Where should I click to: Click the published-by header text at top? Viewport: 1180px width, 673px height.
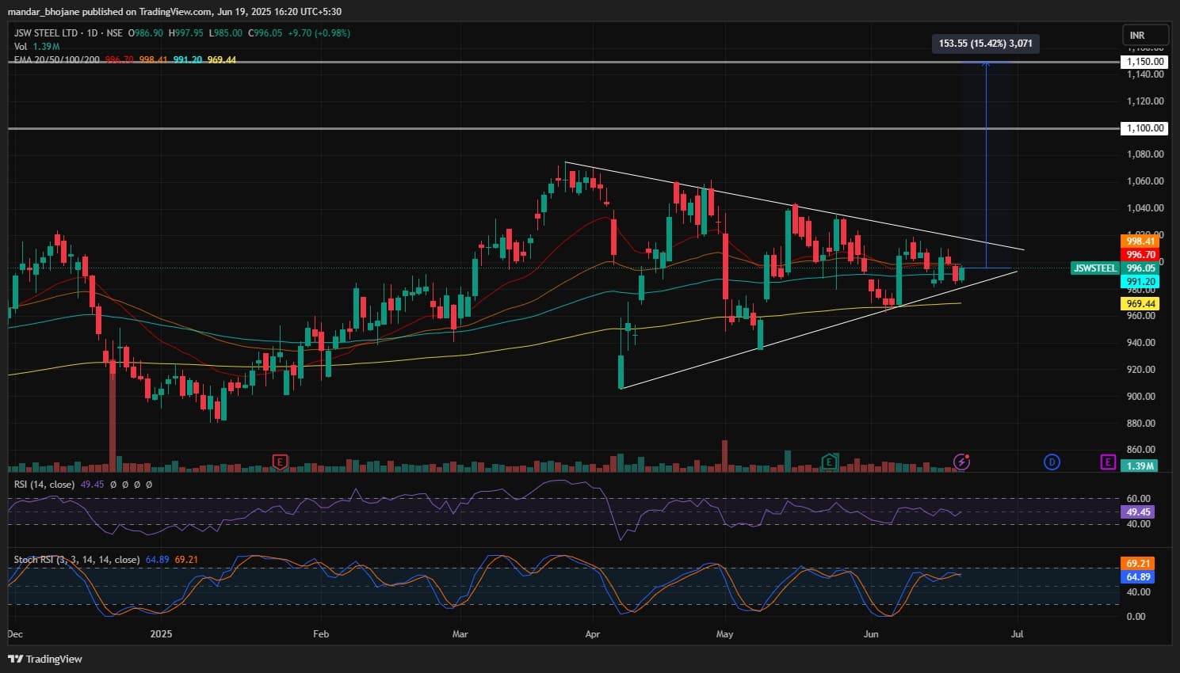pos(174,12)
